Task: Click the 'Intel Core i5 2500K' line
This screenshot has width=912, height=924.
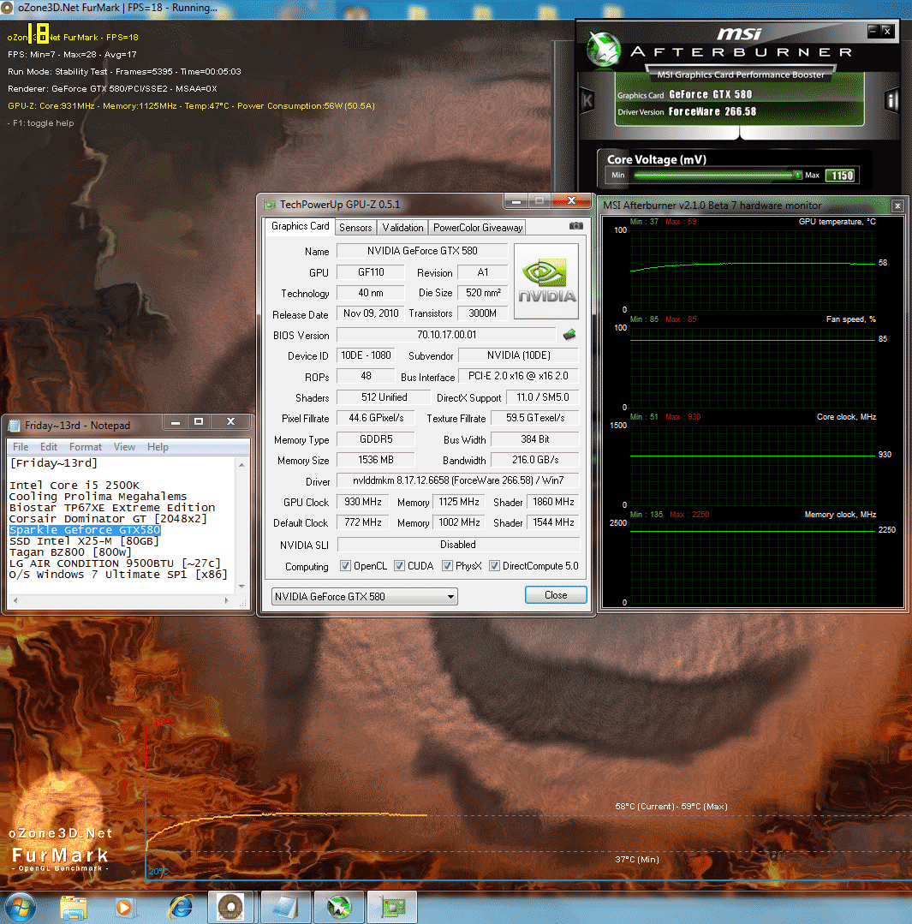Action: coord(75,485)
